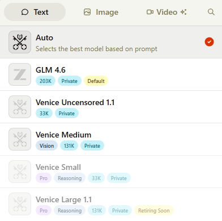Click the Pro badge on Venice Large 1.1
The width and height of the screenshot is (222, 221).
coord(44,211)
